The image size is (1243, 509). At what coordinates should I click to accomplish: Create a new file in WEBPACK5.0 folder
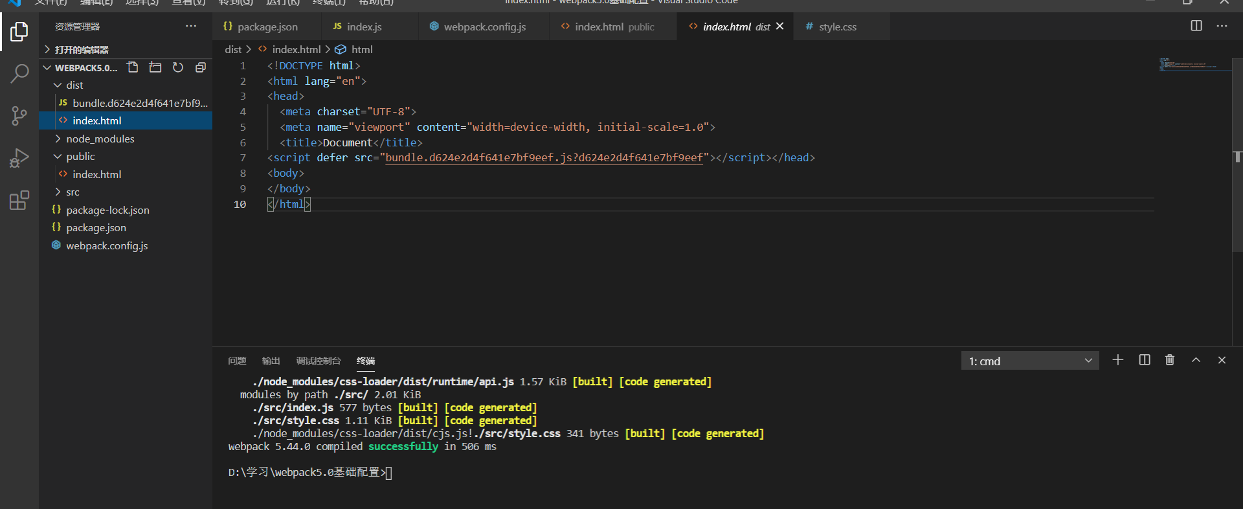[133, 67]
